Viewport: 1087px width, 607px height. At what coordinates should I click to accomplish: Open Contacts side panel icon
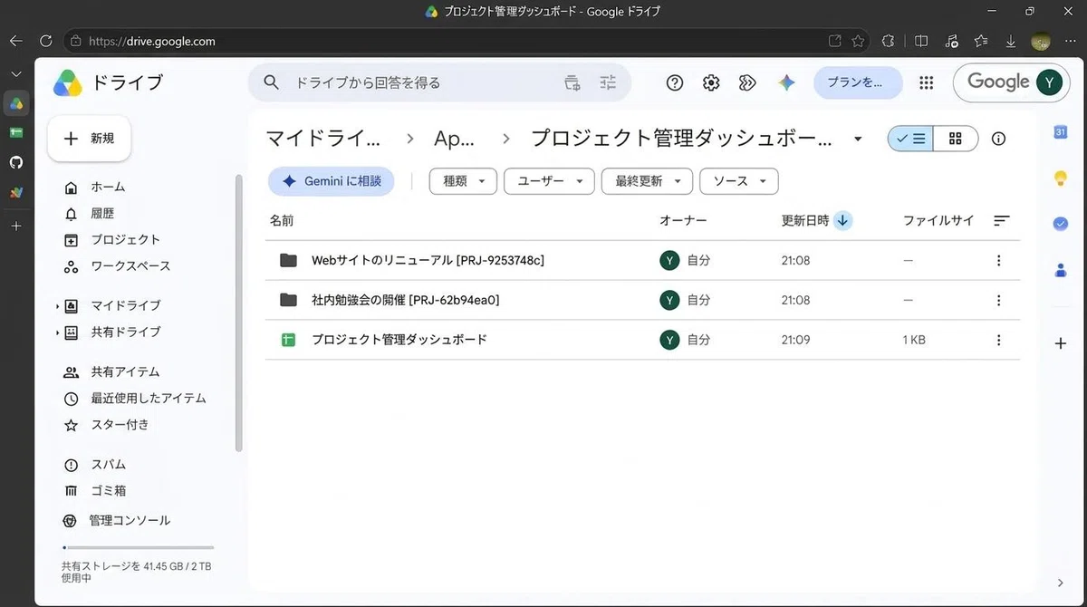tap(1060, 269)
